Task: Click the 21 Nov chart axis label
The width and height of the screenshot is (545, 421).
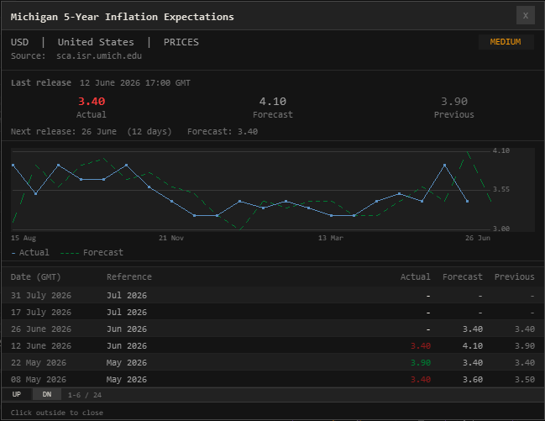Action: tap(171, 238)
